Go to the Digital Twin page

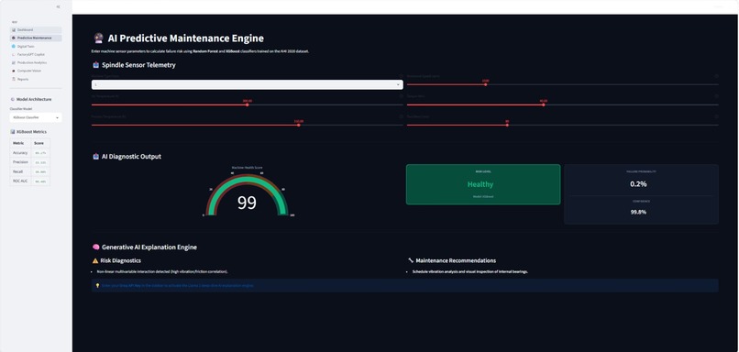click(x=36, y=46)
